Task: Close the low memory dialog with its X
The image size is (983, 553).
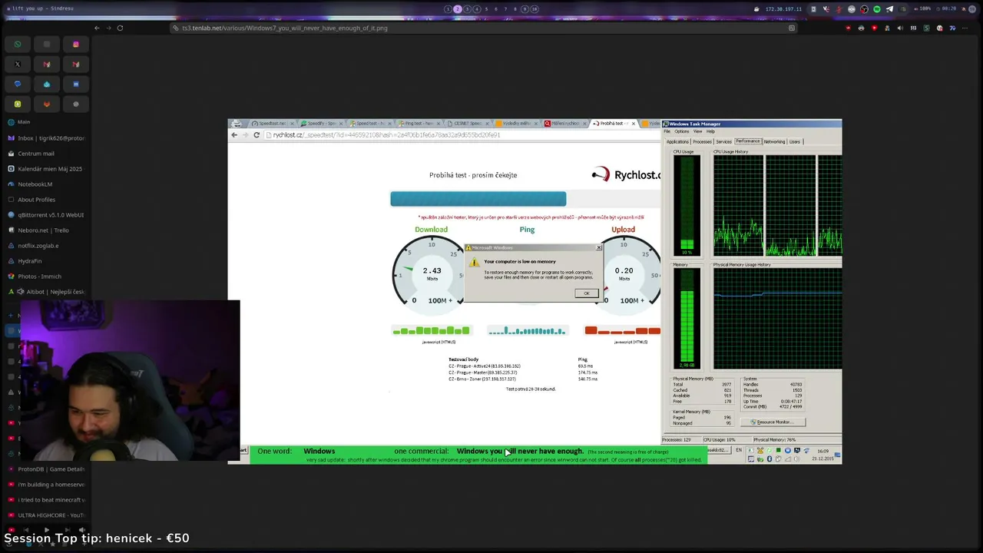Action: (599, 247)
